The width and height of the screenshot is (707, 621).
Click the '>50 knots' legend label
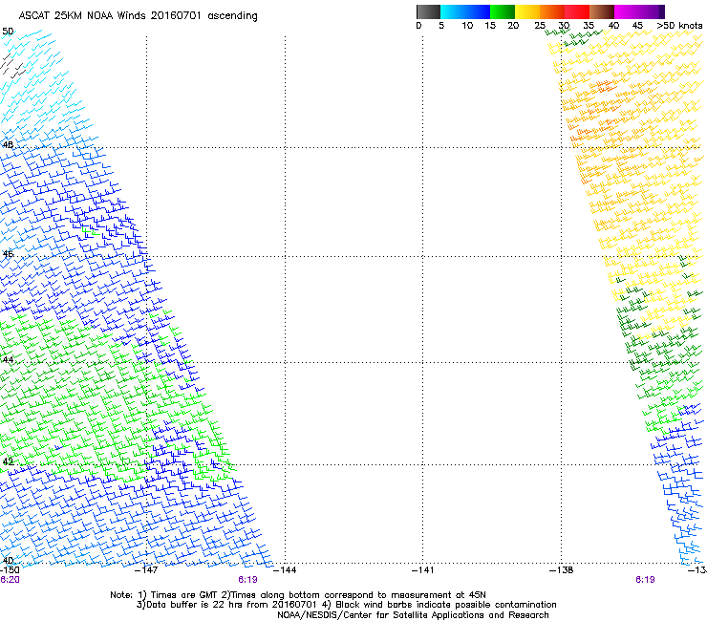pos(679,26)
